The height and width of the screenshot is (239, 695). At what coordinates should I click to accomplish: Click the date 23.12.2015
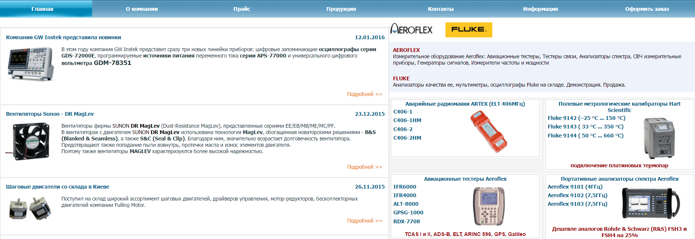[x=370, y=114]
